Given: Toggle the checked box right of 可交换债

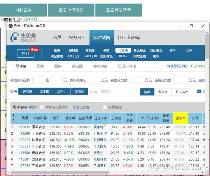Looking at the screenshot, I should (199, 91).
